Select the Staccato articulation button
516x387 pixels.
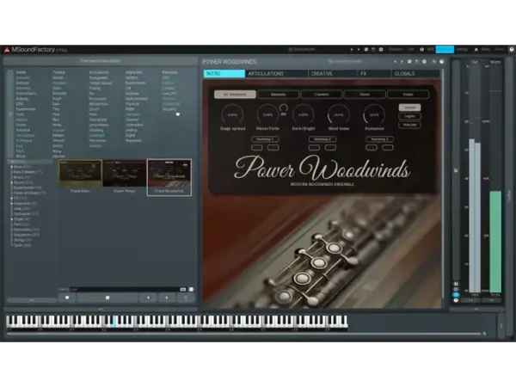point(409,125)
